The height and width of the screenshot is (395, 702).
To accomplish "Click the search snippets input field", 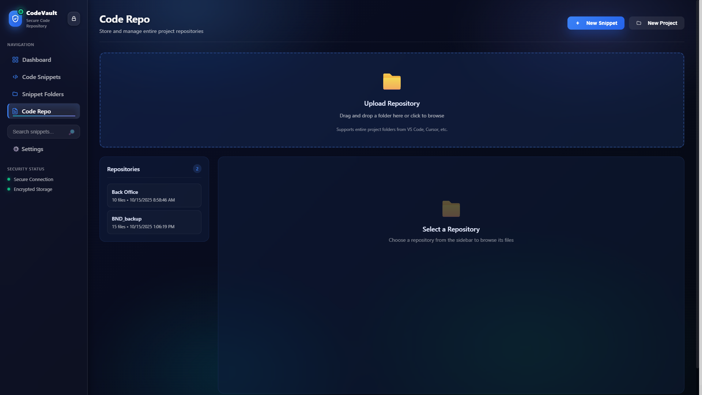I will coord(40,132).
